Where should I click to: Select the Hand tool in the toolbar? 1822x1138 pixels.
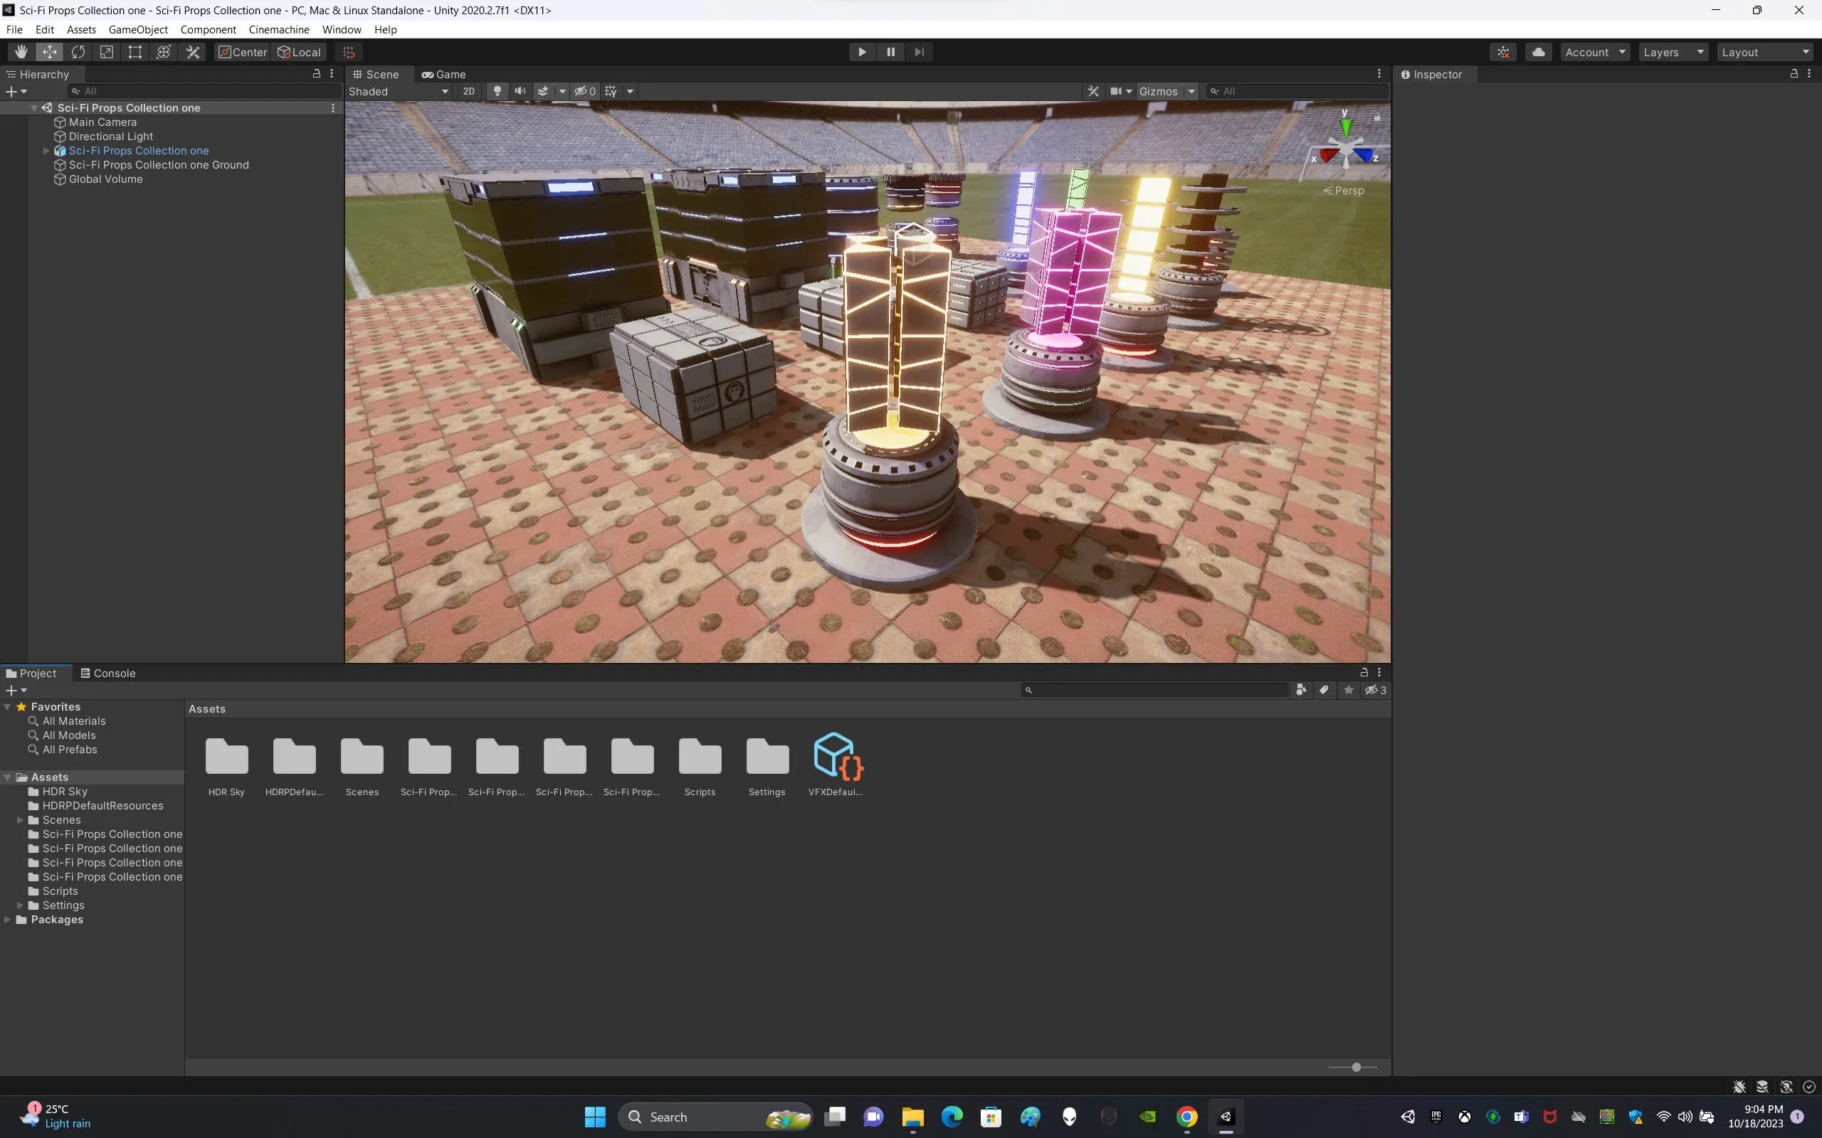tap(21, 52)
